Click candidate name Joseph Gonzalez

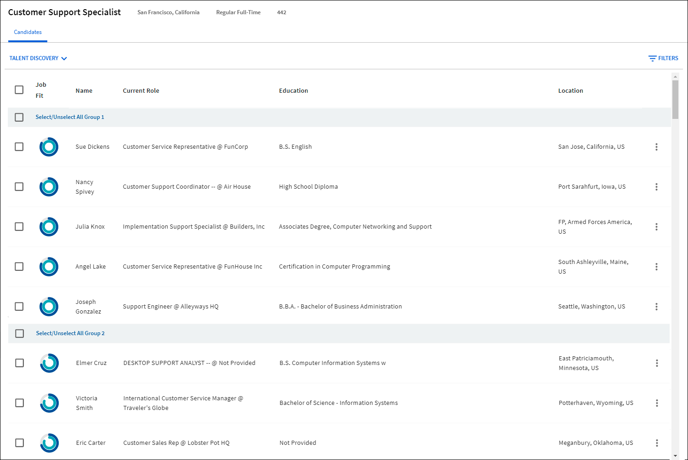point(88,307)
